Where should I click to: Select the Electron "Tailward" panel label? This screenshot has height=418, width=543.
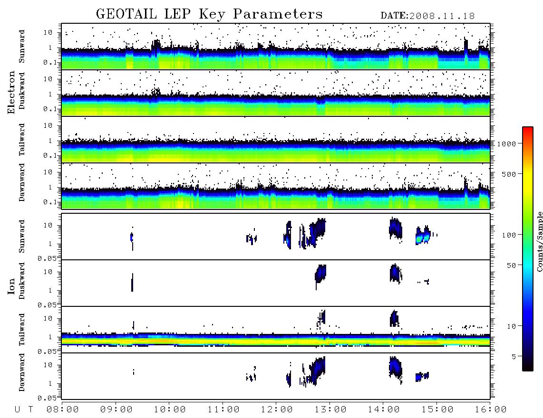click(x=22, y=139)
